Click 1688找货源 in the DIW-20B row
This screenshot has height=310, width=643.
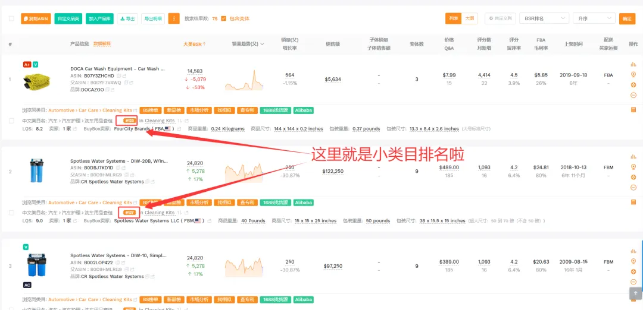pyautogui.click(x=276, y=203)
